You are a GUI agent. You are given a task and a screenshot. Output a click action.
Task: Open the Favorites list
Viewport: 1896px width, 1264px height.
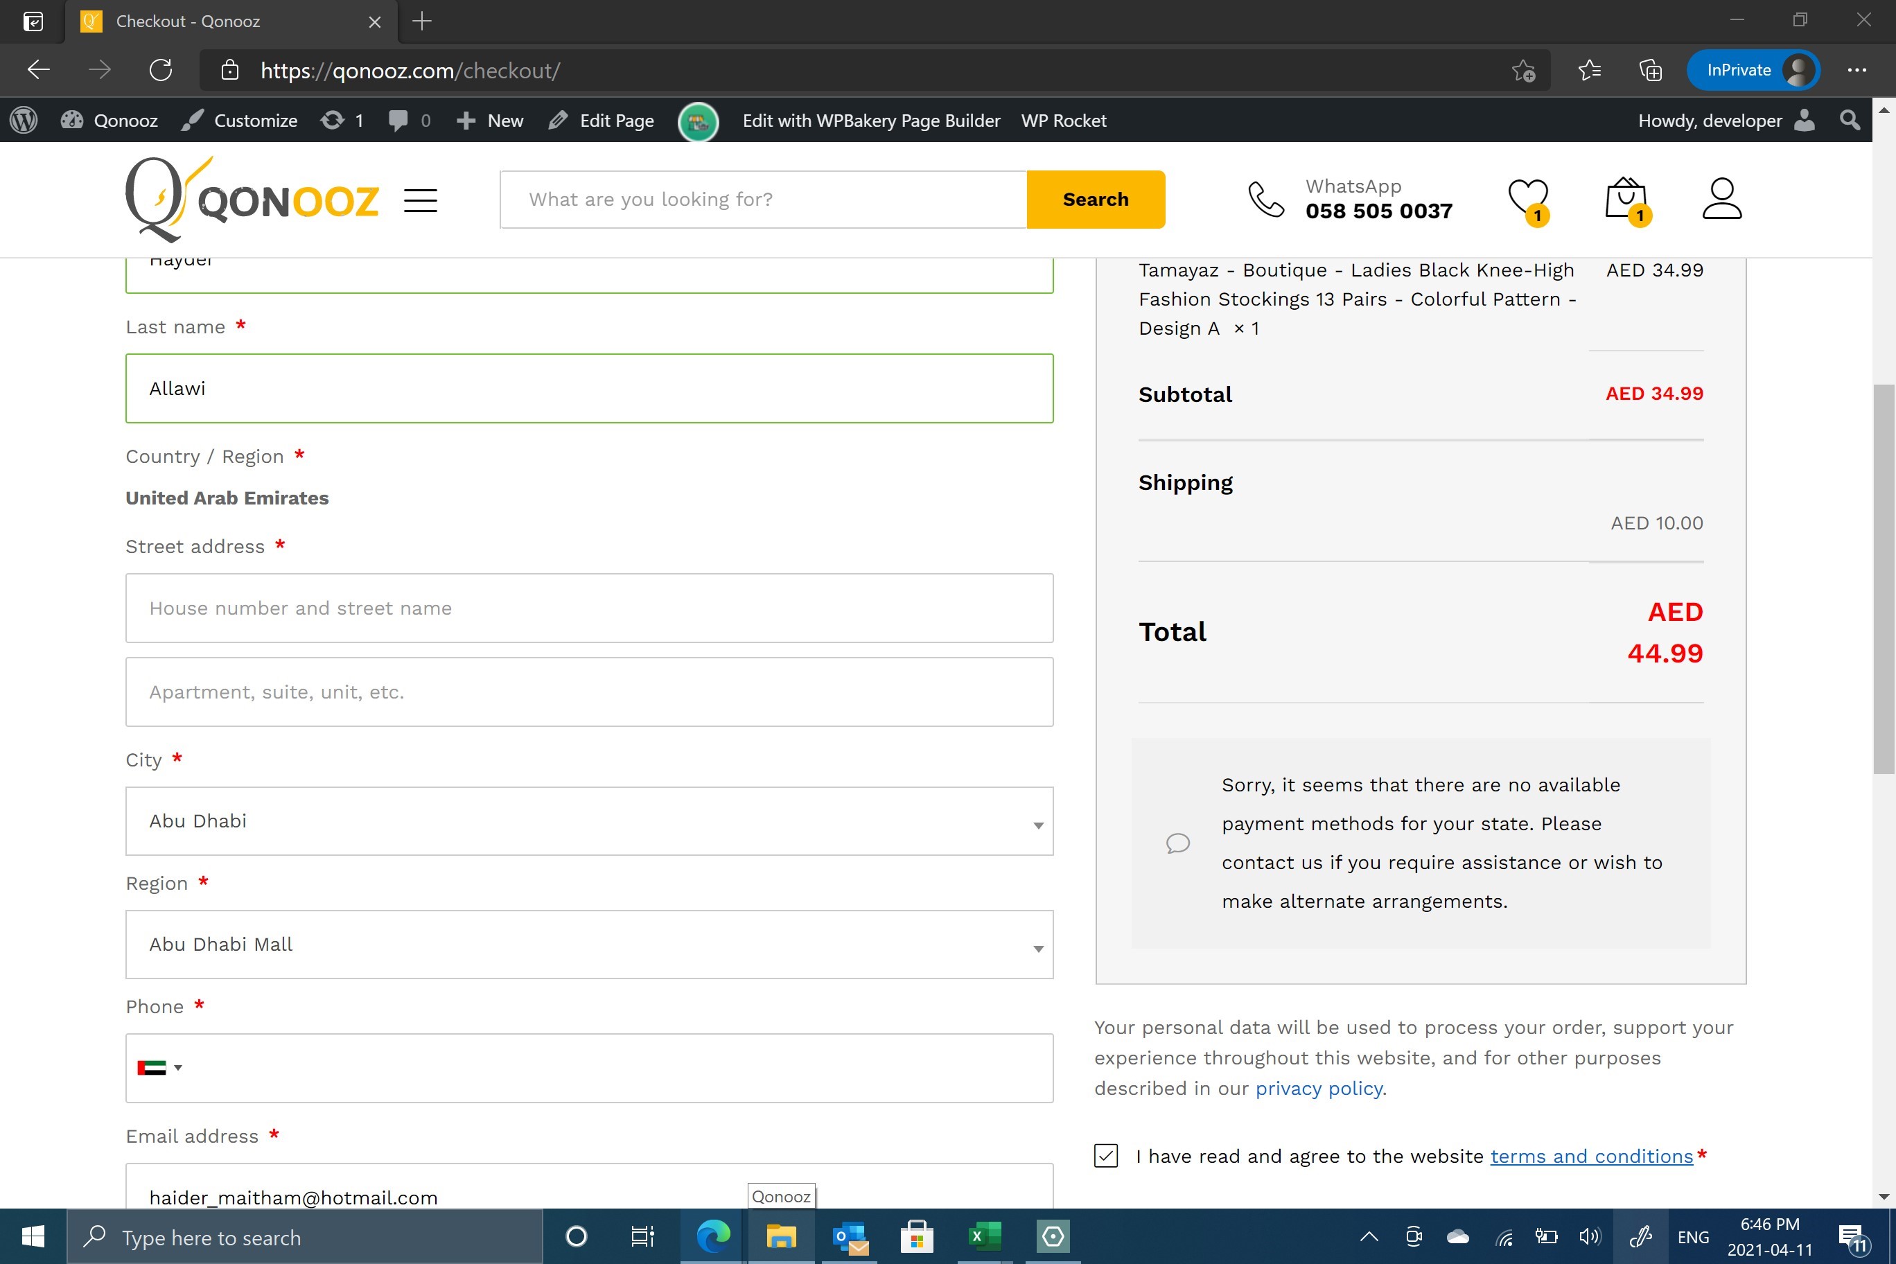(1589, 70)
